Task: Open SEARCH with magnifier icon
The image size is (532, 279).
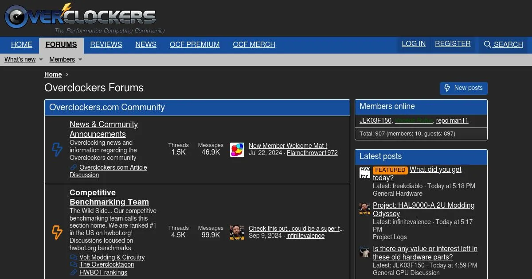Action: tap(503, 44)
